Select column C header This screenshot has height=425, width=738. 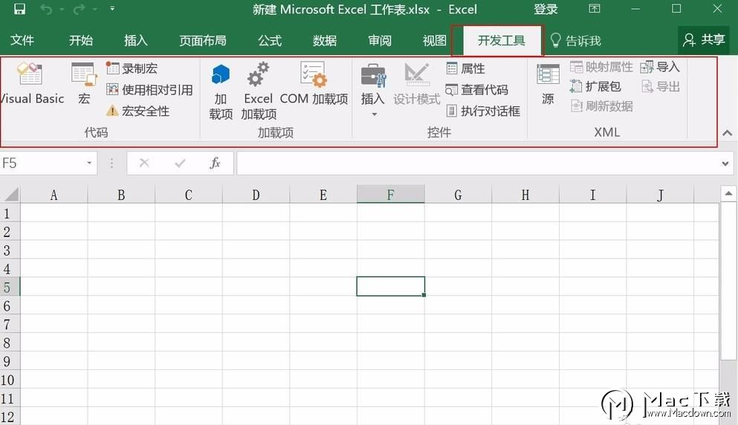[x=188, y=195]
